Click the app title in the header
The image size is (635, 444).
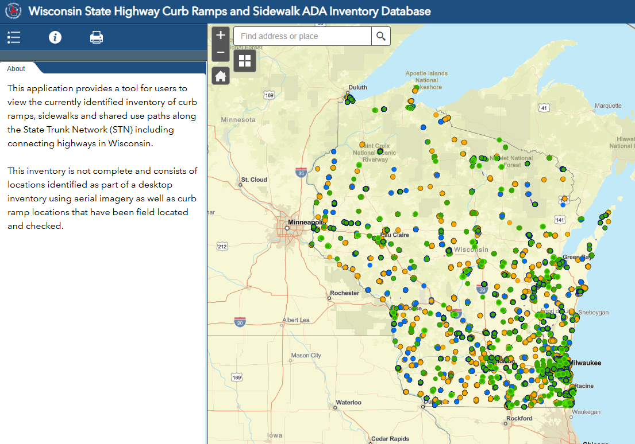click(x=230, y=11)
